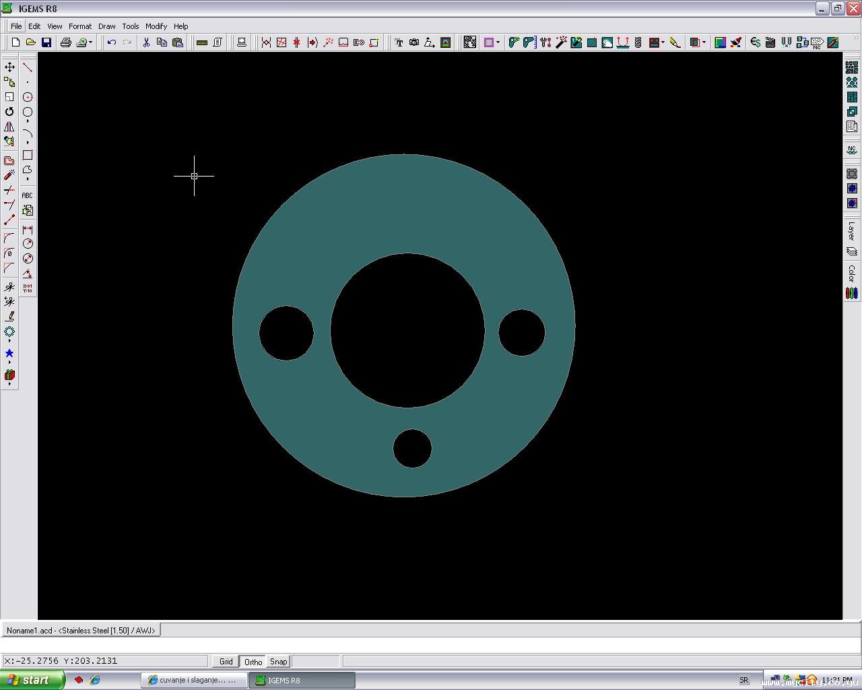Image resolution: width=862 pixels, height=690 pixels.
Task: Choose the Line drawing tool
Action: (28, 67)
